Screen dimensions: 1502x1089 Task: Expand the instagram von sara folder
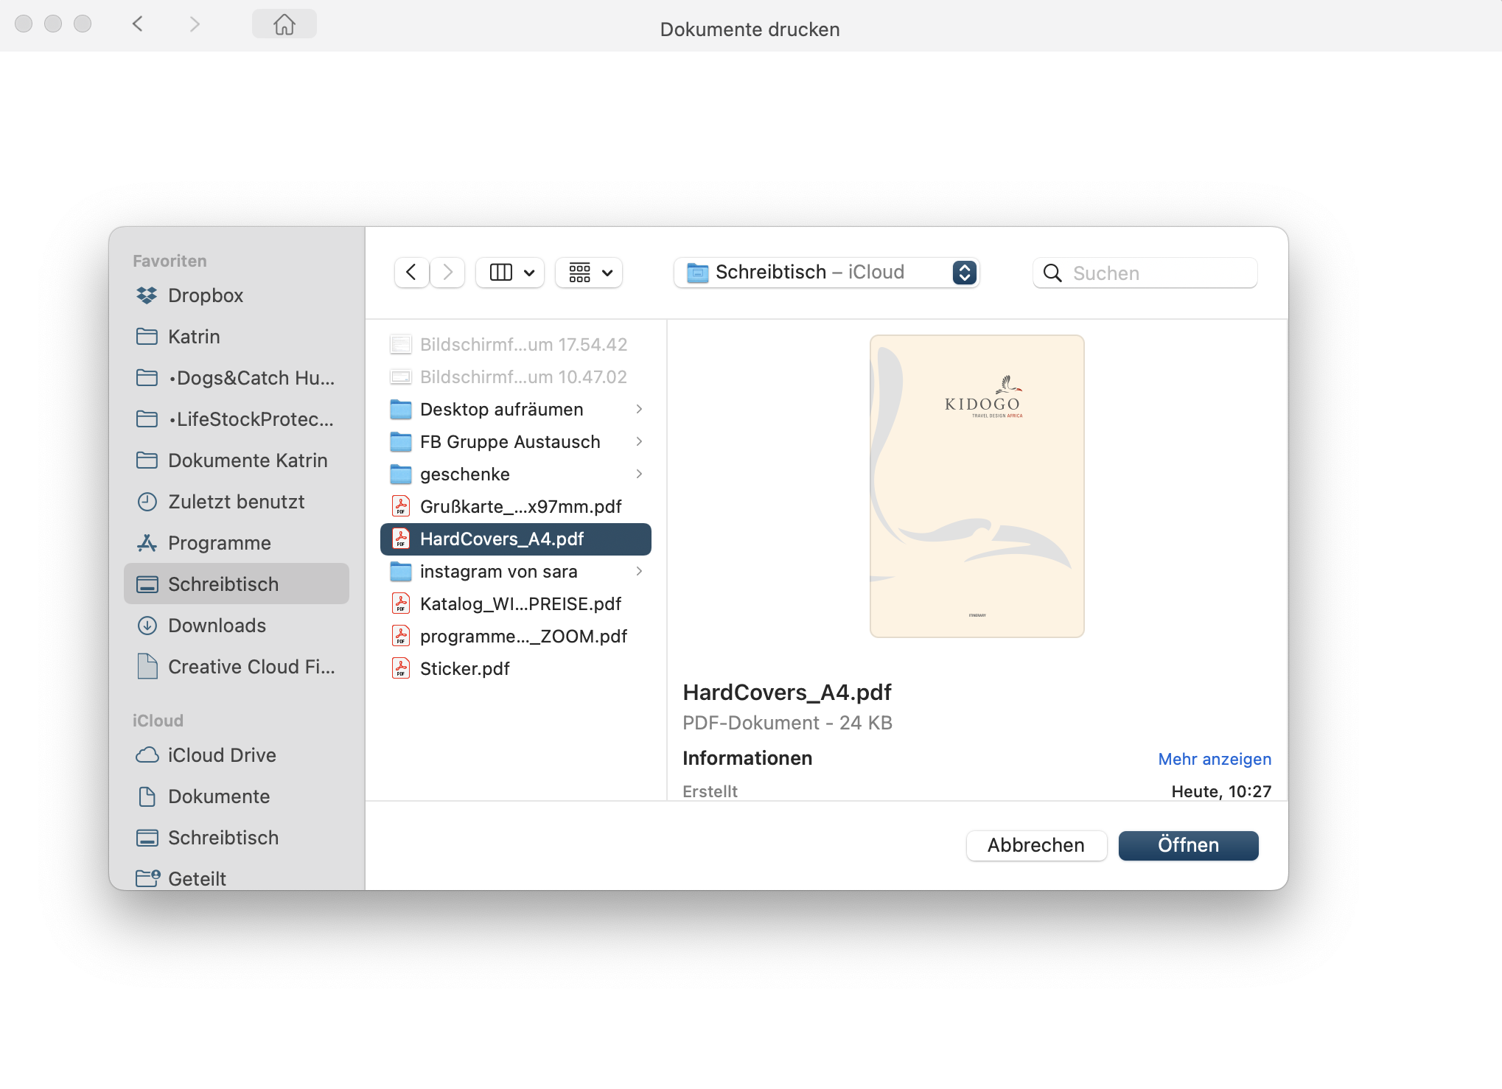point(639,571)
